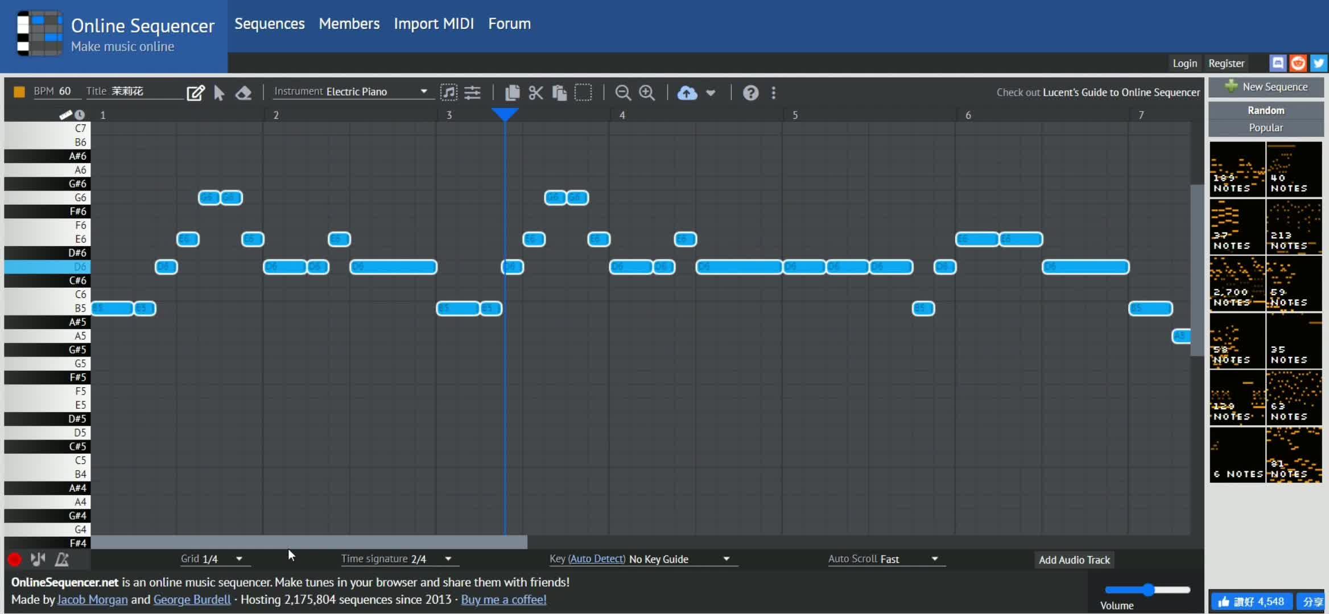The height and width of the screenshot is (614, 1329).
Task: Select the pointer/select tool
Action: coord(218,92)
